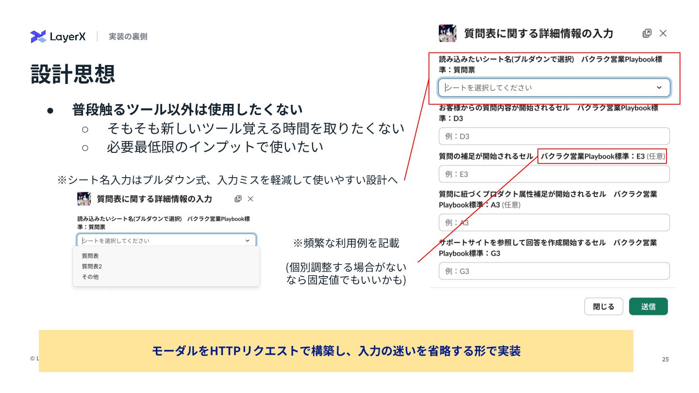
Task: Close the large 質問表 modal with X
Action: pyautogui.click(x=663, y=33)
